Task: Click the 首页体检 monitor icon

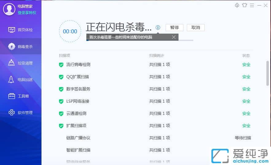Action: (12, 30)
